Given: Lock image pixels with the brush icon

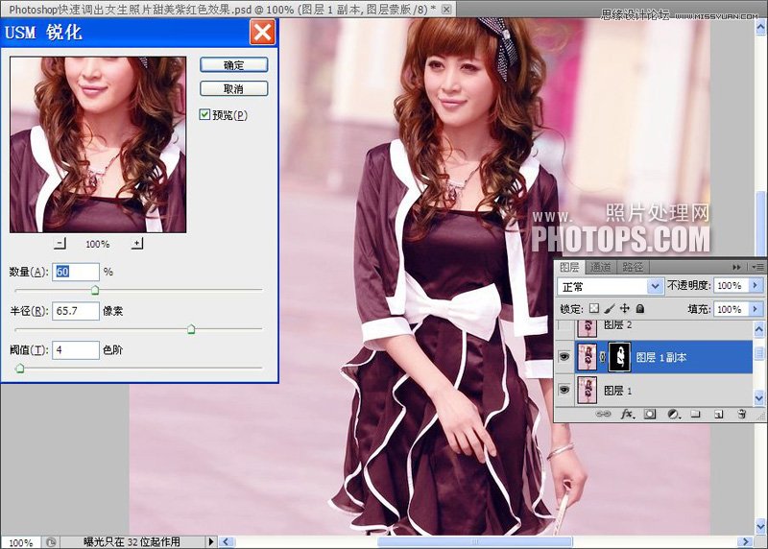Looking at the screenshot, I should tap(610, 308).
